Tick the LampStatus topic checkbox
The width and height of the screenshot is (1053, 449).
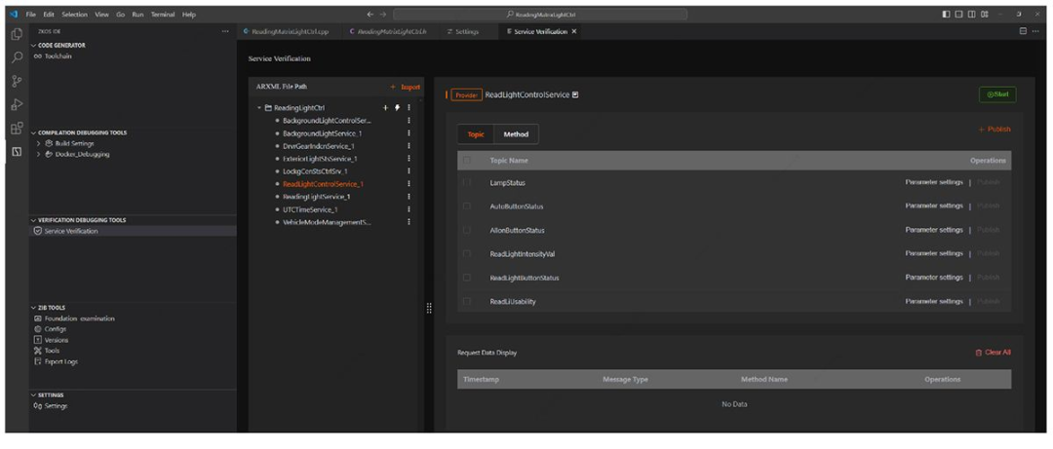coord(467,182)
